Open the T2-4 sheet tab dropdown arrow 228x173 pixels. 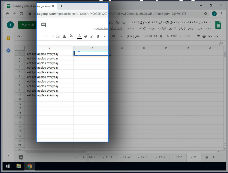pos(121,157)
